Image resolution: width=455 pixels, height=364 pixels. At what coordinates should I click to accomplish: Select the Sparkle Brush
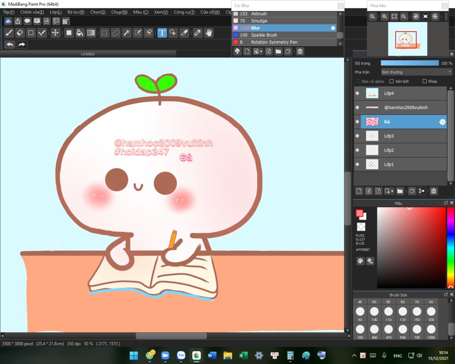(x=284, y=35)
